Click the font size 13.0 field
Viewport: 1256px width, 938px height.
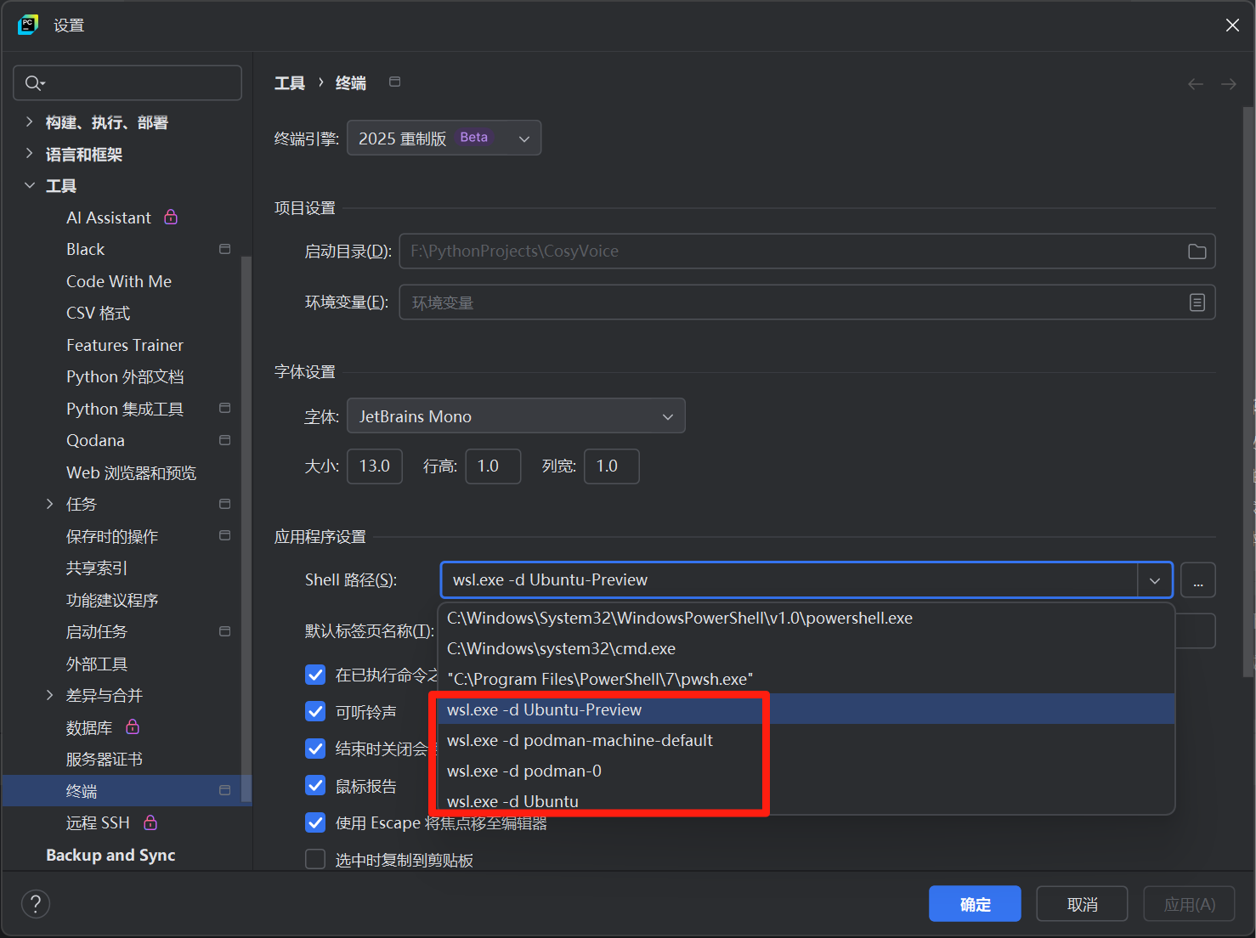click(375, 466)
